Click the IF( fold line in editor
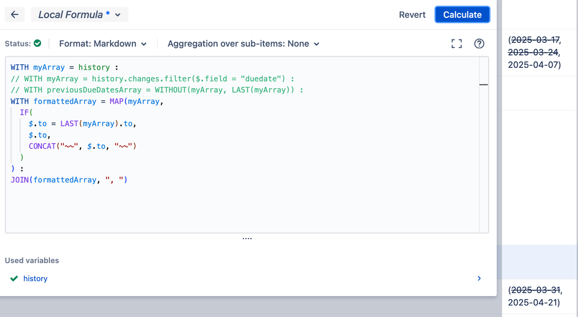Viewport: 578px width, 317px height. click(x=26, y=112)
